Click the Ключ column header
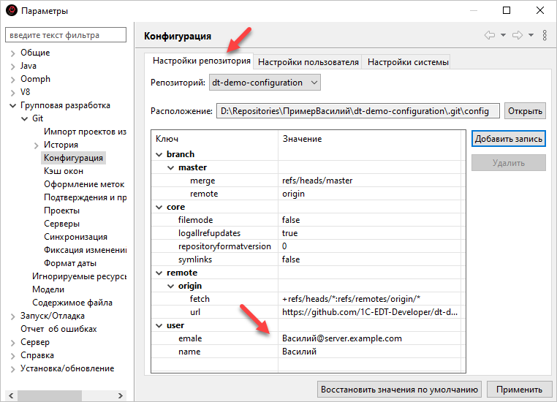Screen dimensions: 557x402 click(x=215, y=138)
